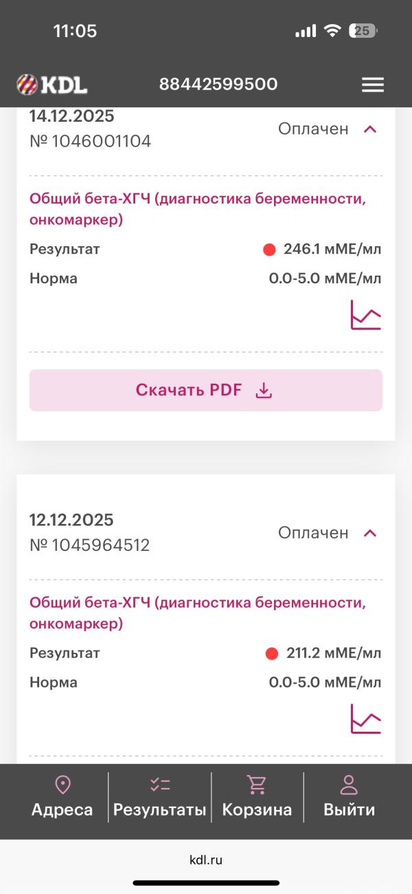Image resolution: width=412 pixels, height=894 pixels.
Task: Open second Общий бета-ХГЧ test title
Action: coord(197,613)
